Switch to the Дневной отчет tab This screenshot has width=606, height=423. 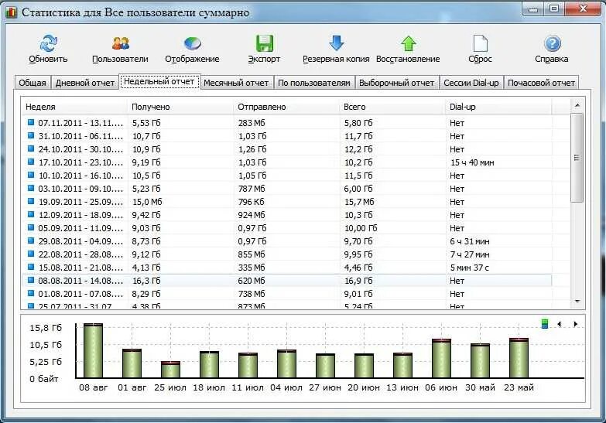point(85,83)
